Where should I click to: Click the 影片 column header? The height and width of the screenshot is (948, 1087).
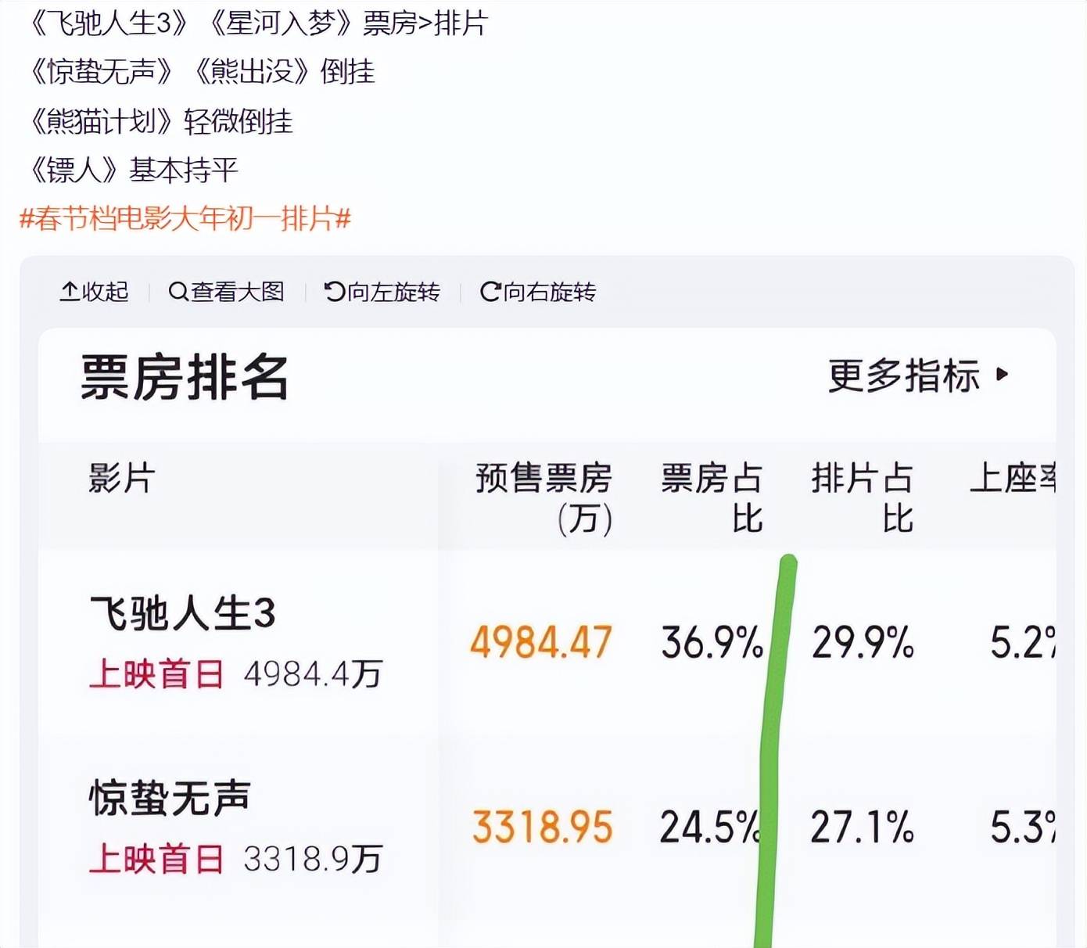[x=122, y=478]
